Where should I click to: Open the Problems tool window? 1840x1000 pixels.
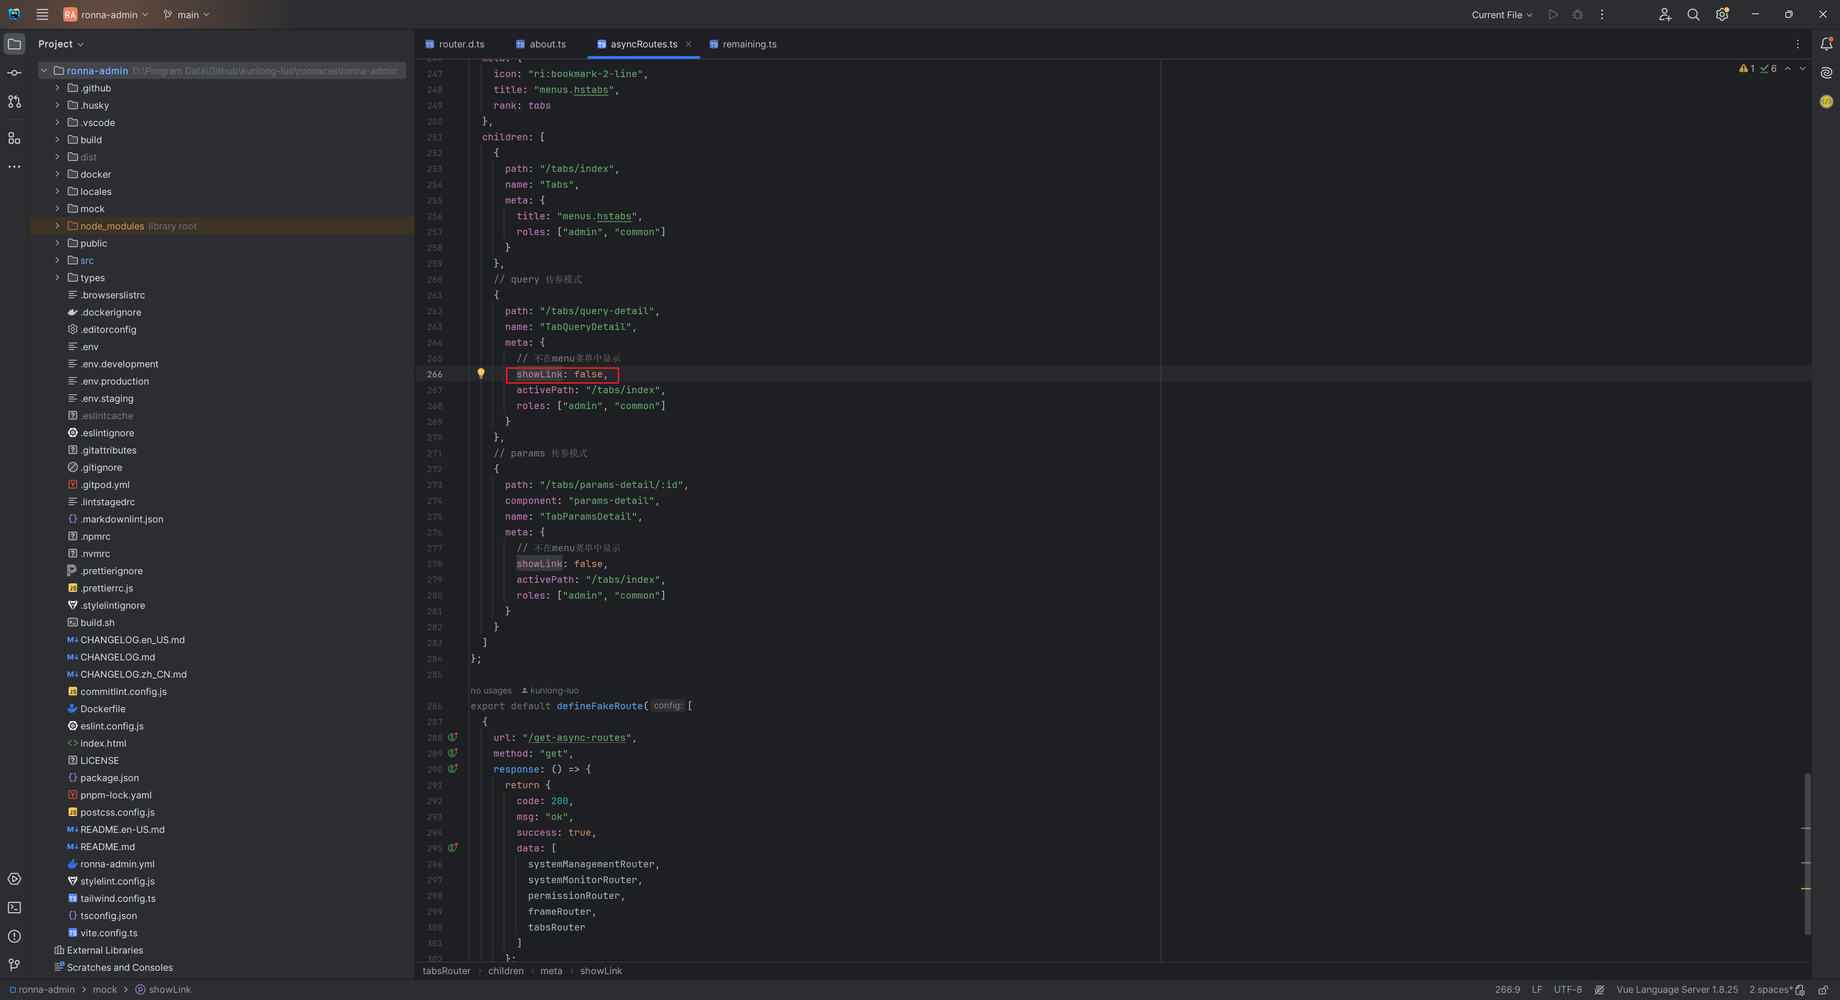14,936
